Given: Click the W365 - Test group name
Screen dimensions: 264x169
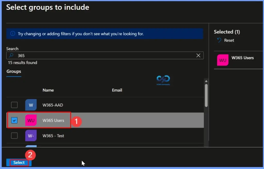Looking at the screenshot, I should pos(53,136).
